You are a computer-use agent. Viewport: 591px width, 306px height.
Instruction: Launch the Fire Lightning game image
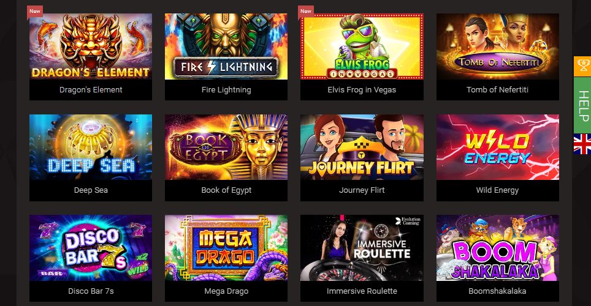tap(226, 47)
